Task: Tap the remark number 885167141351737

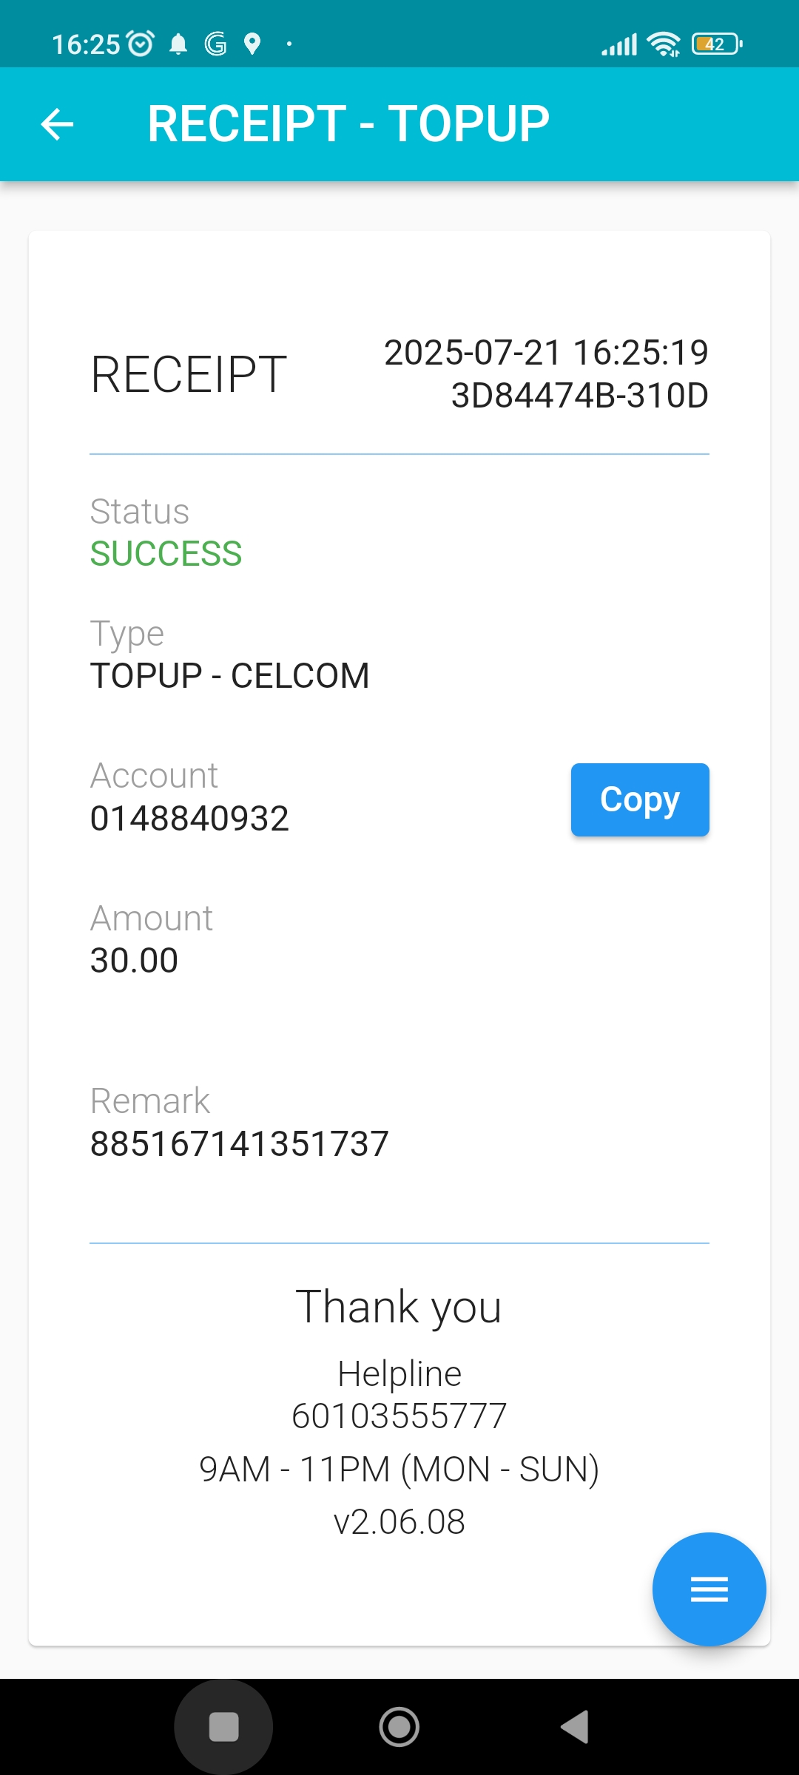Action: [x=239, y=1143]
